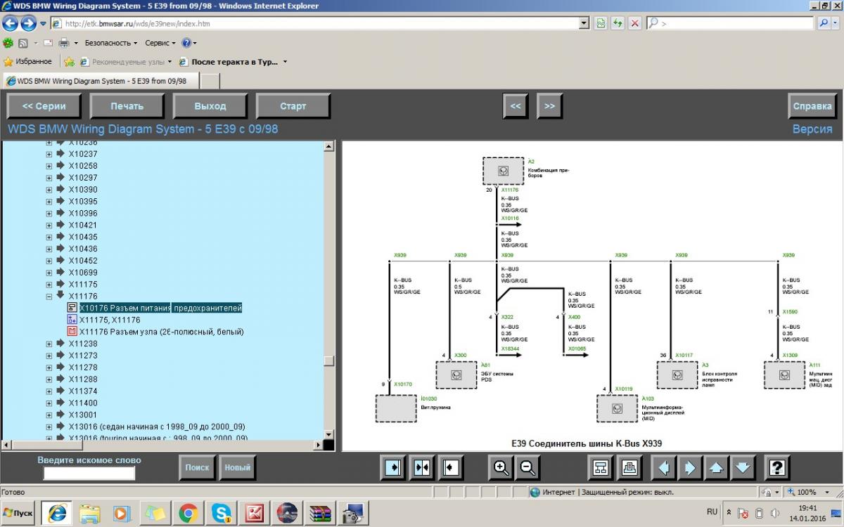The image size is (844, 527).
Task: Click the Новый button
Action: (x=237, y=467)
